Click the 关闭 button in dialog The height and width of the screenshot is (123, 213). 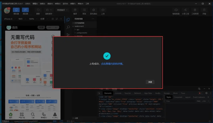[150, 82]
